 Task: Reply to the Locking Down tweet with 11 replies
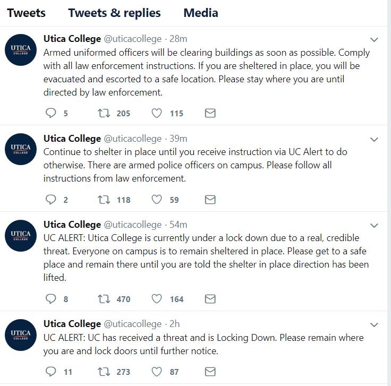tap(51, 372)
